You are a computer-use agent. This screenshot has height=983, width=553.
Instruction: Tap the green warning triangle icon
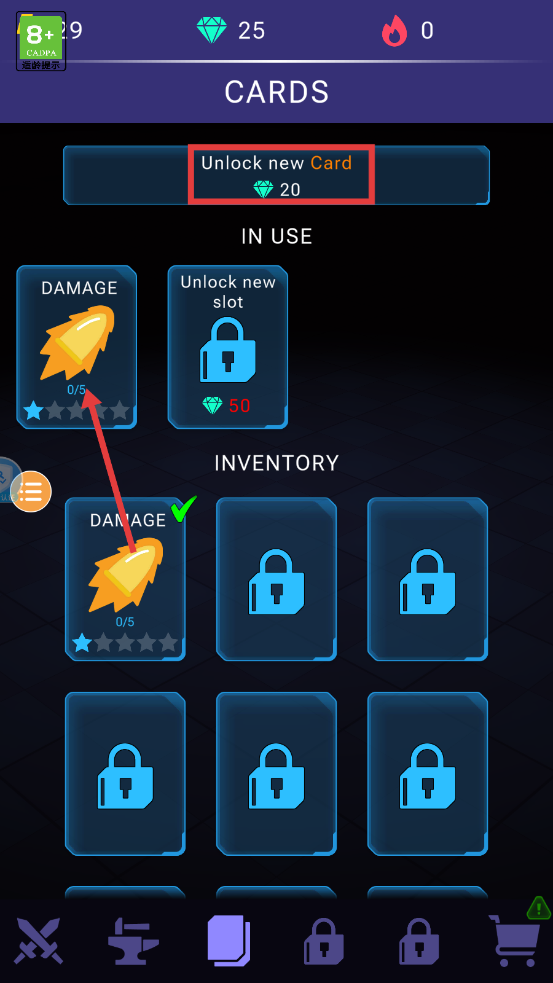coord(539,907)
